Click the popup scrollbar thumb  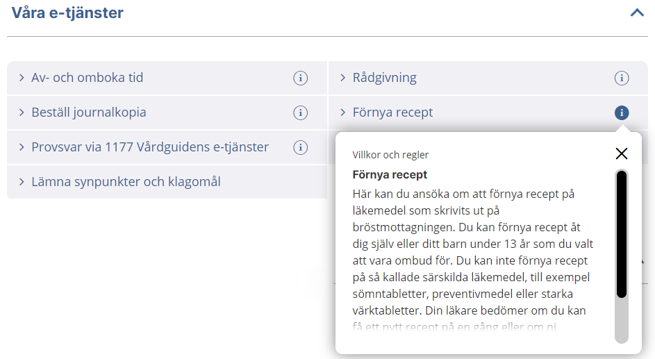tap(622, 234)
